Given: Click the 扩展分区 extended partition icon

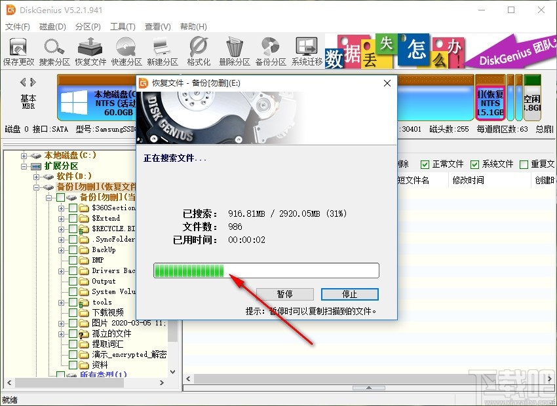Looking at the screenshot, I should [x=36, y=166].
